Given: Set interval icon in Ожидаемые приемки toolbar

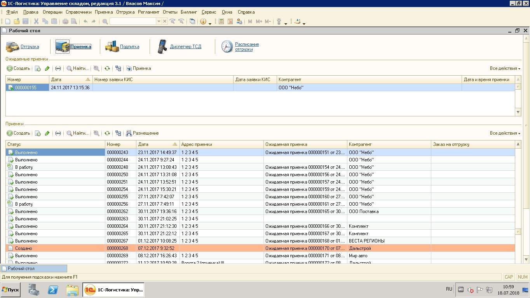Looking at the screenshot, I should pyautogui.click(x=58, y=68).
